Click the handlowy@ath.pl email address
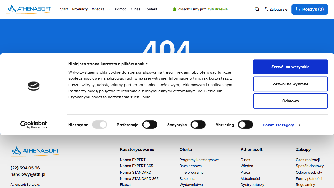 (28, 174)
